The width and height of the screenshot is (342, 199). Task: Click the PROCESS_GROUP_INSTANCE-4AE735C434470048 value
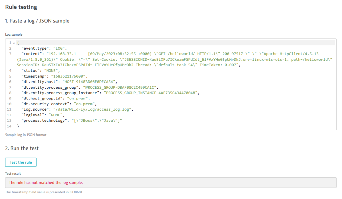pyautogui.click(x=151, y=93)
